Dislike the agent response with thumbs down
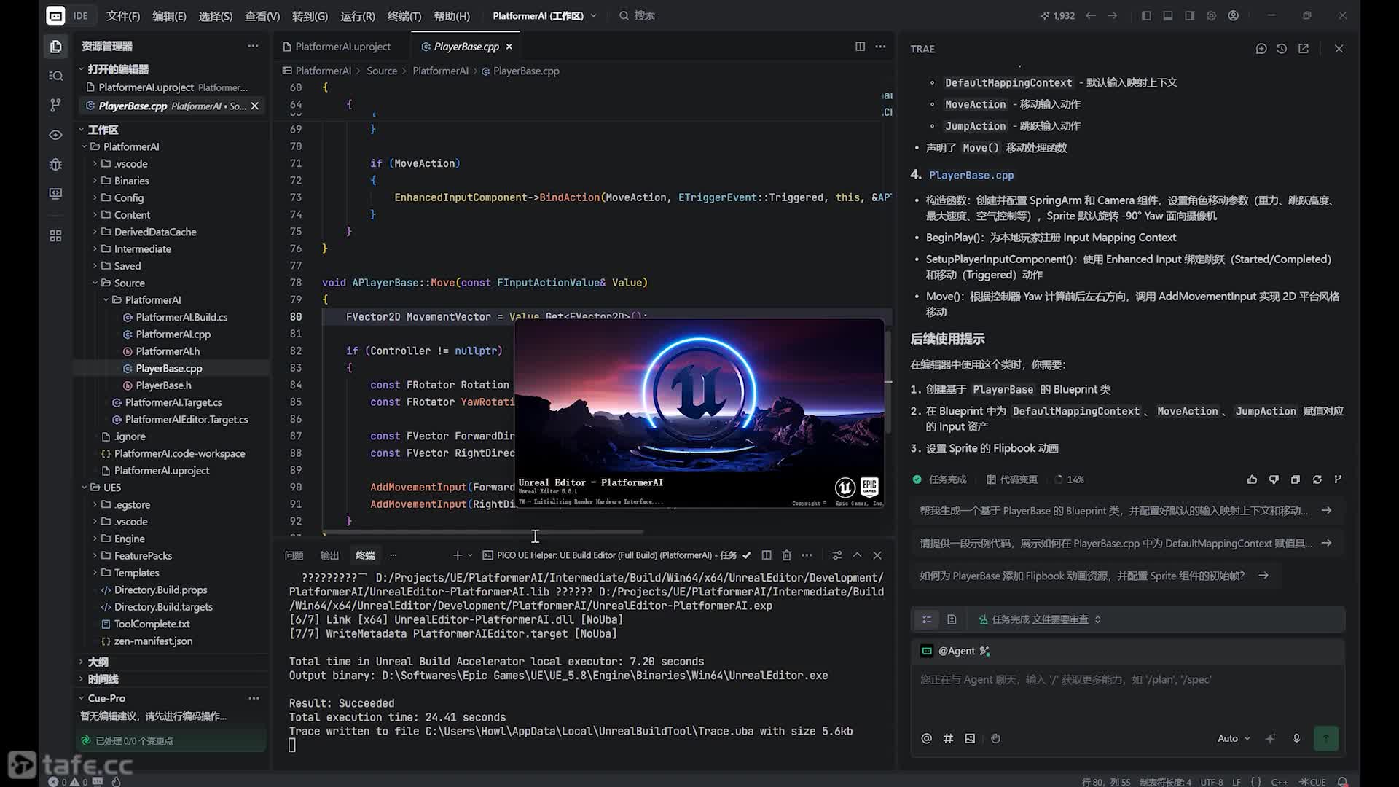Screen dimensions: 1399x787 click(x=1274, y=479)
